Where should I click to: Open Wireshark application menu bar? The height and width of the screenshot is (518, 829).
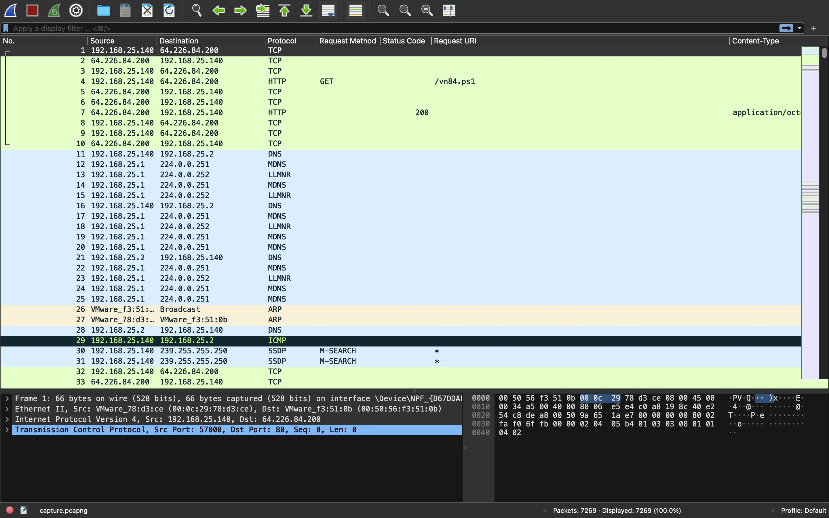[x=11, y=10]
